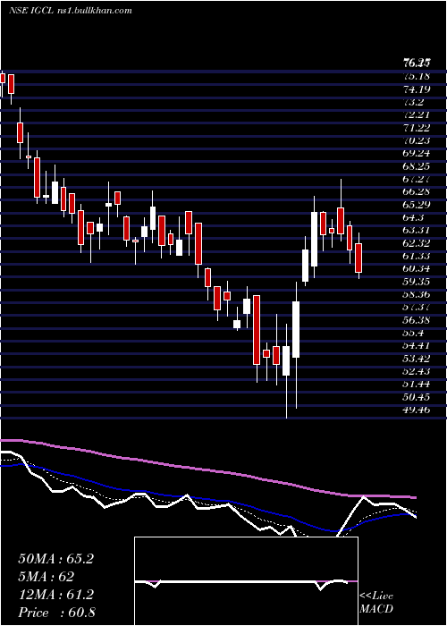This screenshot has width=447, height=626.
Task: Click the Price : 60.8 label
Action: pos(56,613)
